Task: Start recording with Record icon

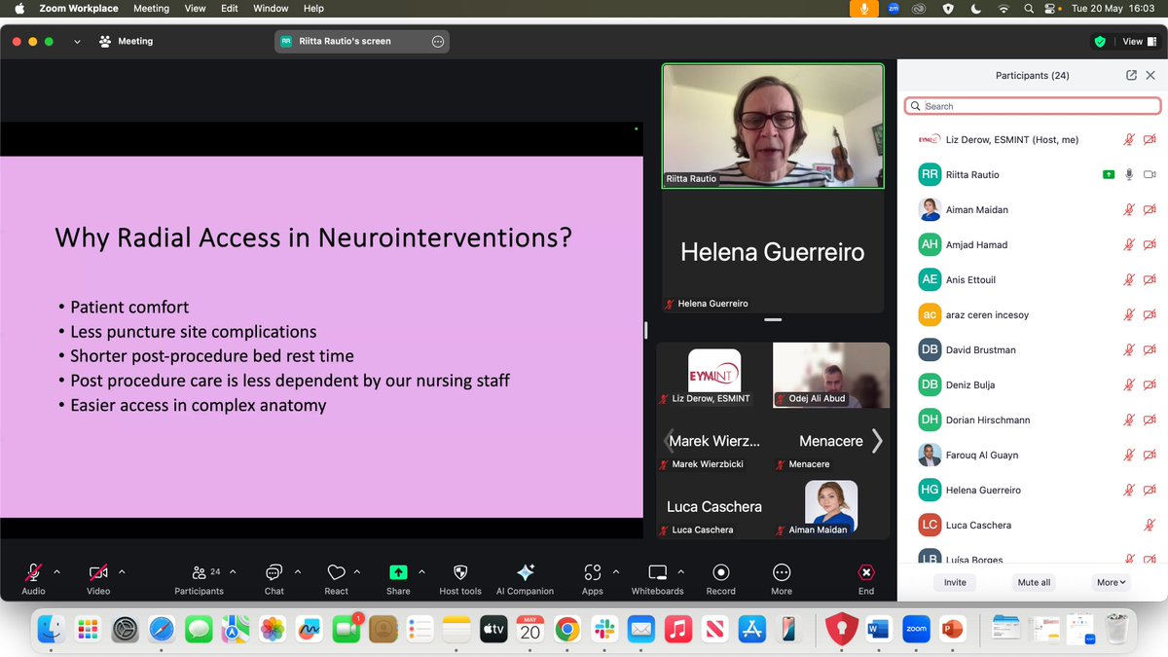Action: click(721, 573)
